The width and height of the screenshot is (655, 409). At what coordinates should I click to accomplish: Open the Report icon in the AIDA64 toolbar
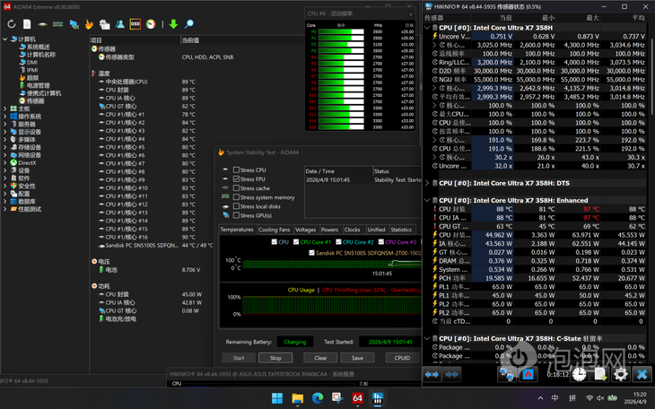[x=29, y=24]
